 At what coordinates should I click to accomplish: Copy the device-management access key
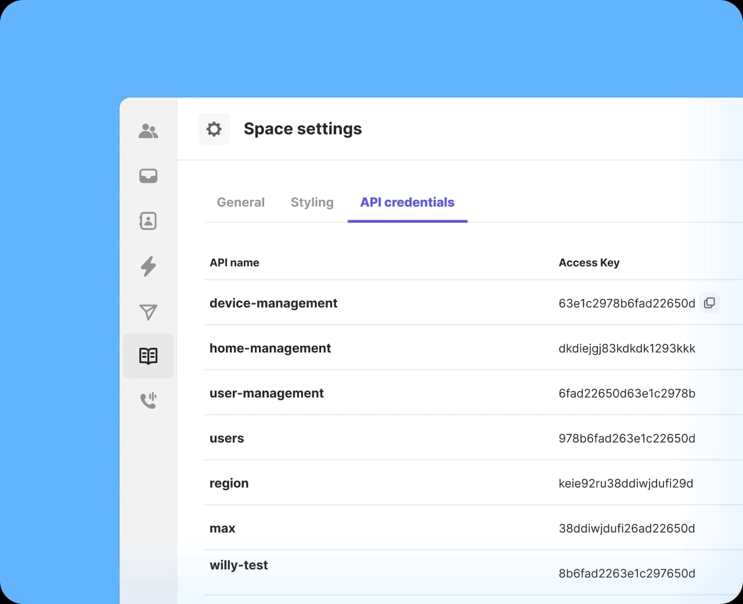coord(709,303)
